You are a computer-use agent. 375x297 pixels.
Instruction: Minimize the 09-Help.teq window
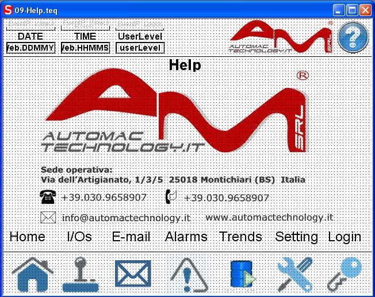(339, 10)
